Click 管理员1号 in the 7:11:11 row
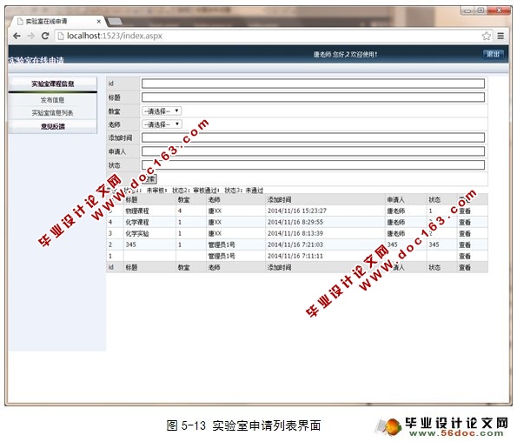Image resolution: width=517 pixels, height=442 pixels. (222, 256)
